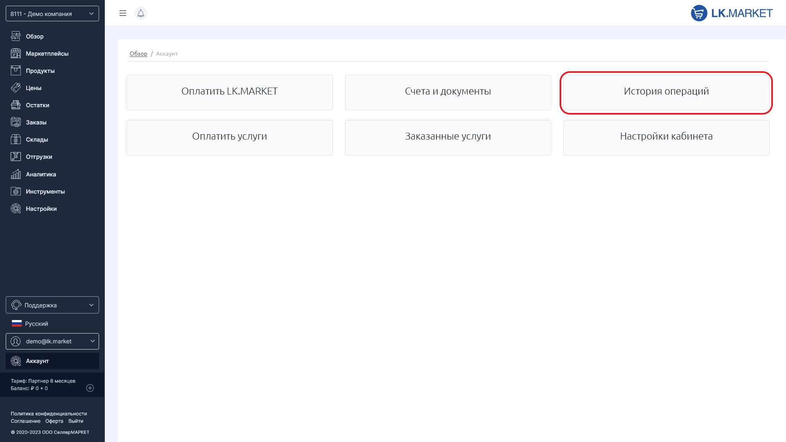Toggle the hamburger menu icon
Viewport: 786px width, 442px height.
122,13
